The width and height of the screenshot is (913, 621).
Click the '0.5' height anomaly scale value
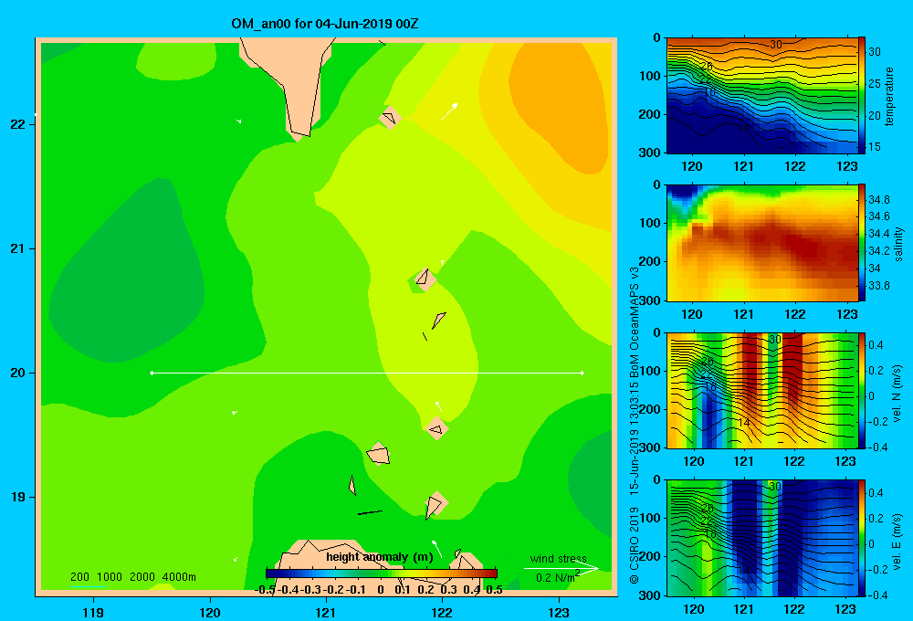point(494,590)
